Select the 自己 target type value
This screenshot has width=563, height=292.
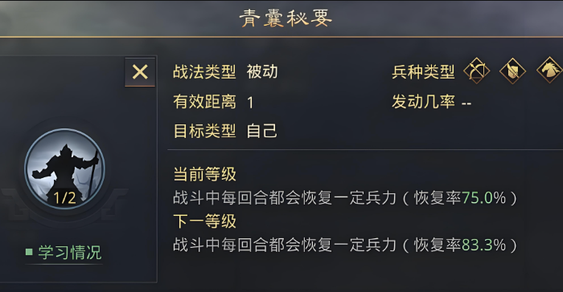click(262, 131)
